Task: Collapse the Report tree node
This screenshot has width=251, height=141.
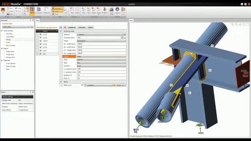Action: click(2, 49)
